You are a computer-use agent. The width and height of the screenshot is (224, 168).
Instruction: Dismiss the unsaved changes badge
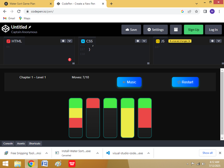click(189, 41)
